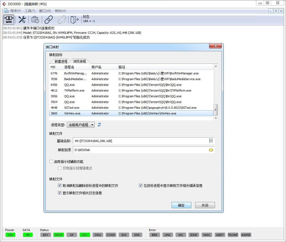Click the Power ON indicator
Screen dimensions: 286x242
click(x=10, y=235)
